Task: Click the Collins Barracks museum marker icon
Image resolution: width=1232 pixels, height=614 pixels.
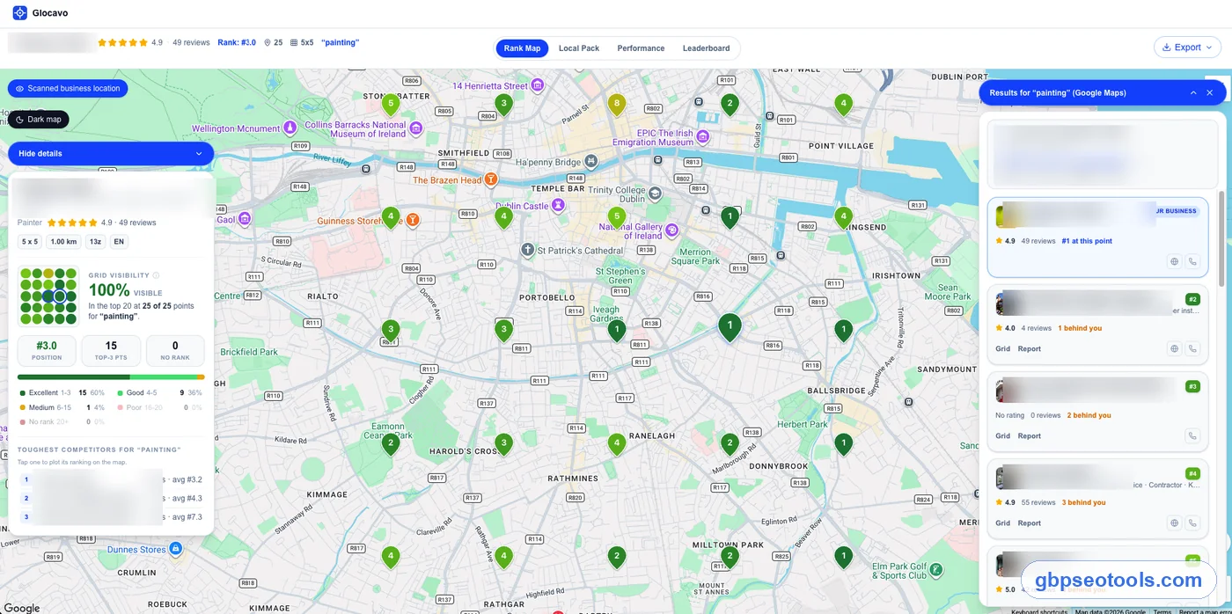Action: pos(415,129)
